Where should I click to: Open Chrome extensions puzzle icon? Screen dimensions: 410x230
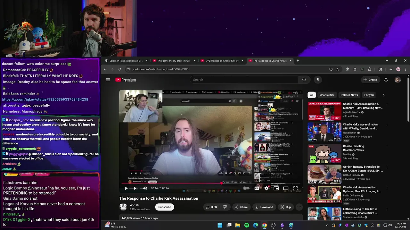pos(369,69)
